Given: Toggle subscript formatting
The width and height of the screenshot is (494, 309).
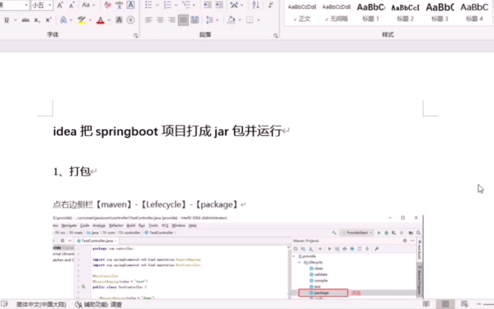Looking at the screenshot, I should pyautogui.click(x=37, y=20).
